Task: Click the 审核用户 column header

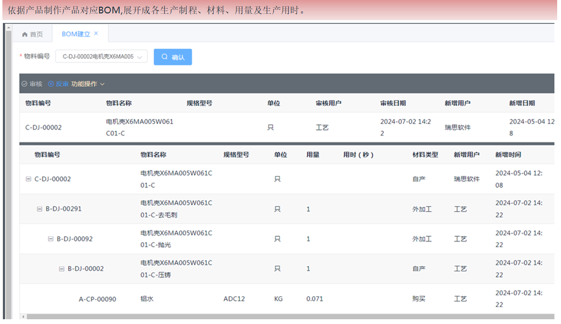Action: (328, 103)
